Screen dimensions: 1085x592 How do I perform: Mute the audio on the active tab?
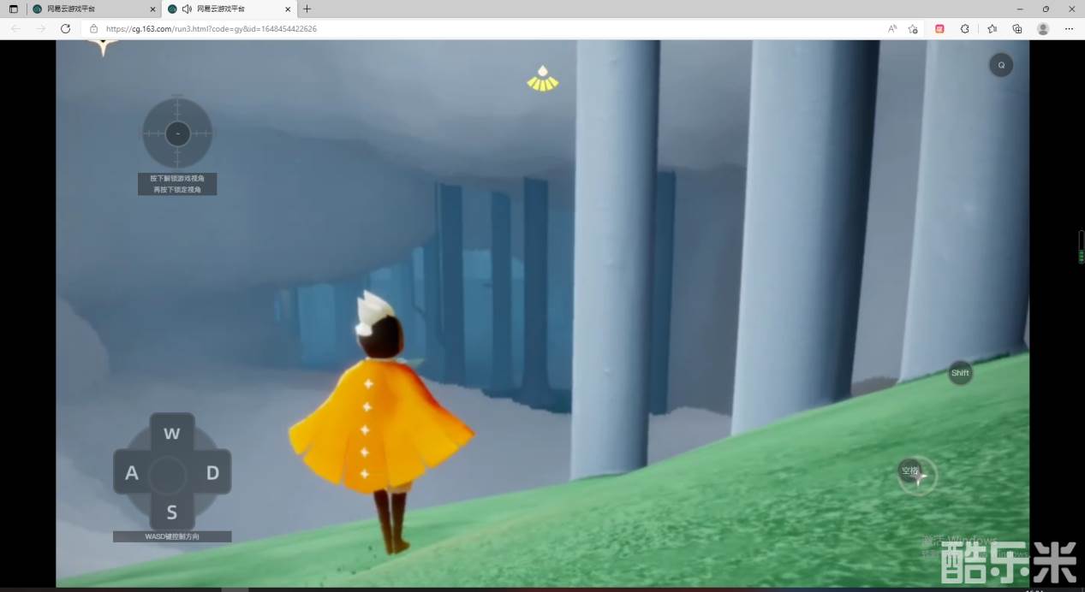[x=187, y=9]
